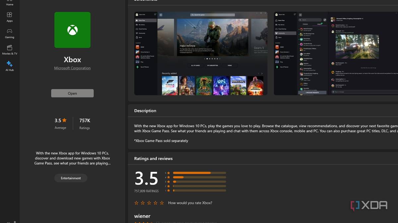
Task: Click the 4-star rating distribution bar
Action: (x=199, y=177)
